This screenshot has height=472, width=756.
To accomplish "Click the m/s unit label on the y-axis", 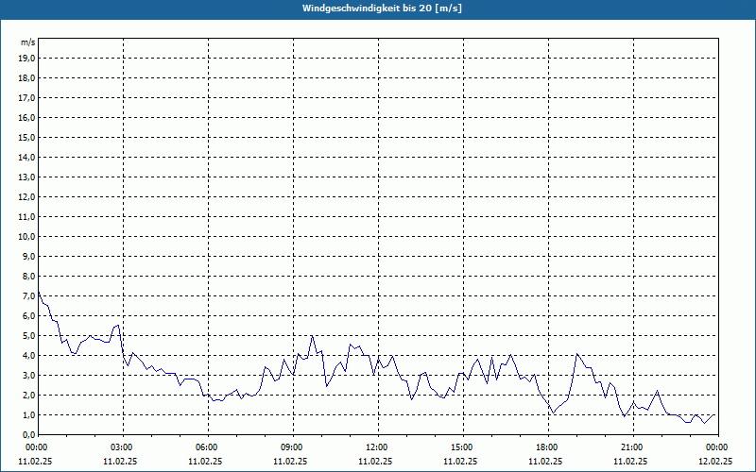I will (27, 42).
